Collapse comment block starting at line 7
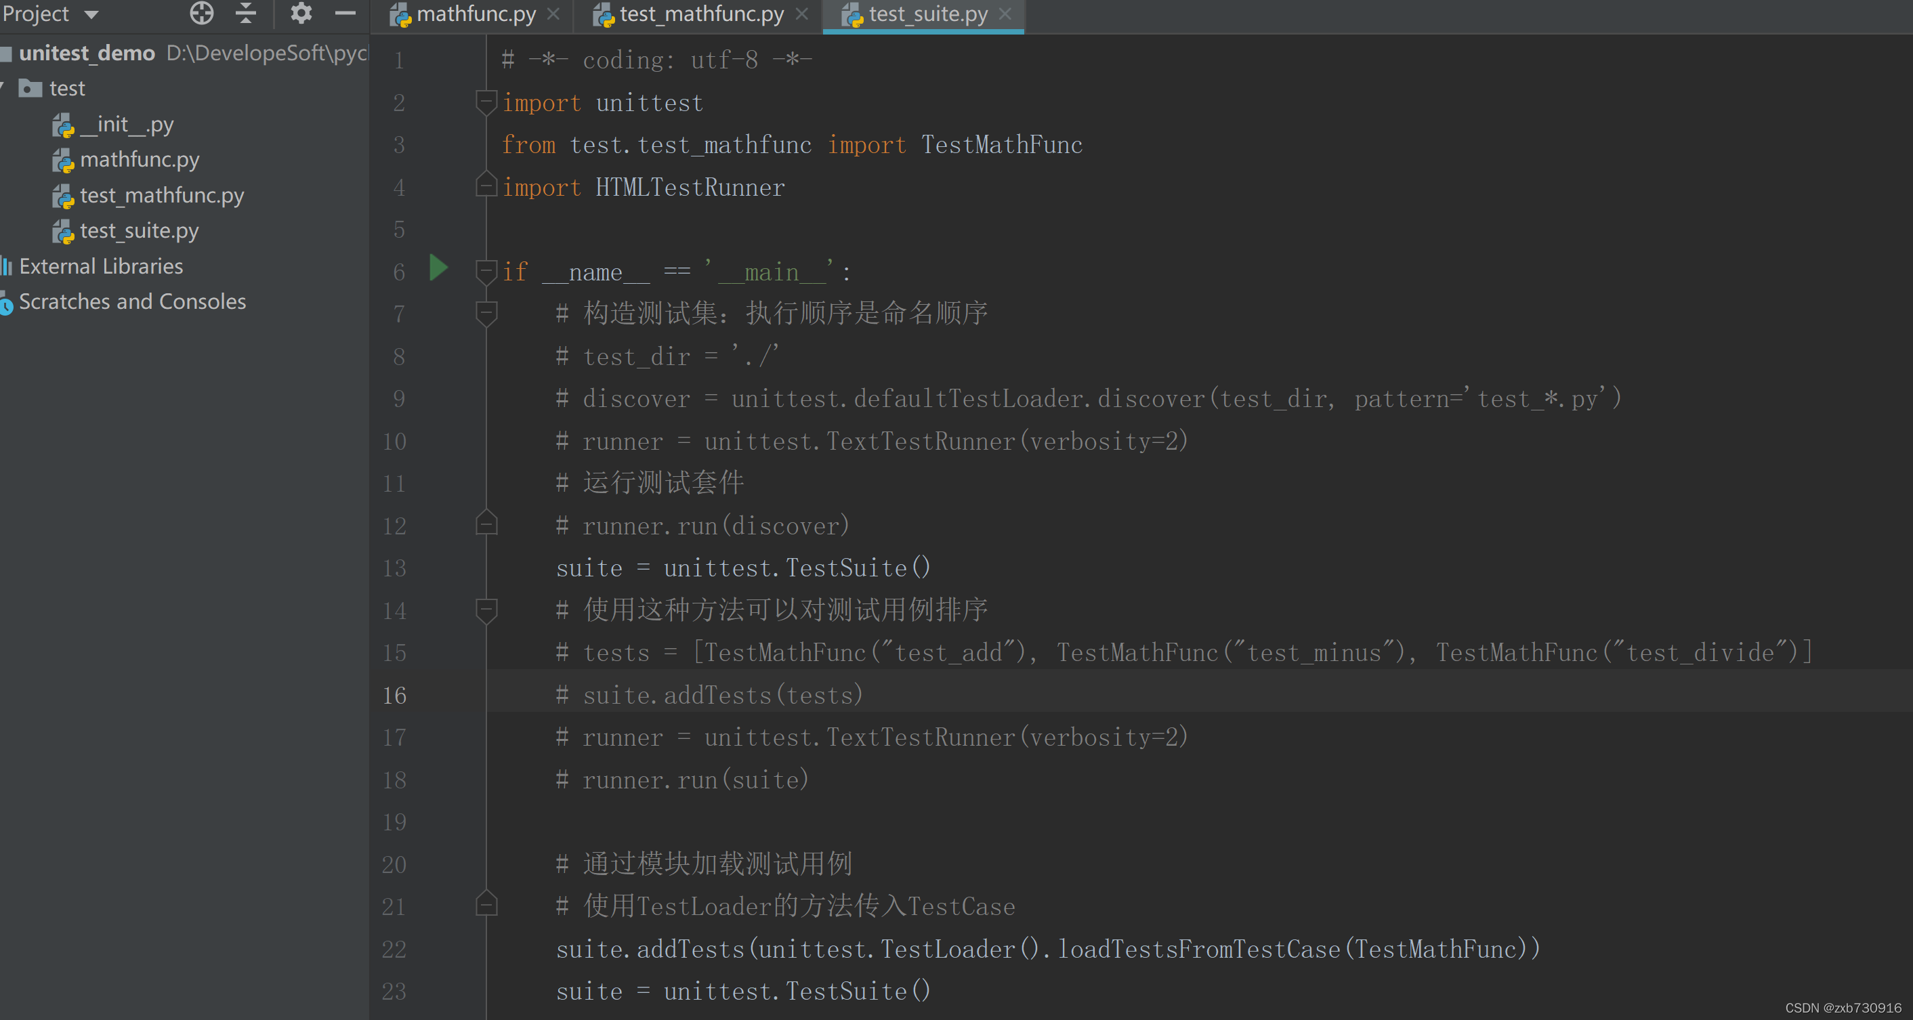Screen dimensions: 1913x1020 486,314
